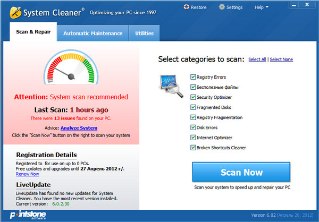Uncheck Broken Shortcuts Cleaner option
This screenshot has height=222, width=319.
(193, 148)
